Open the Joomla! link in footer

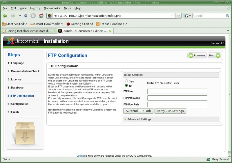click(81, 156)
